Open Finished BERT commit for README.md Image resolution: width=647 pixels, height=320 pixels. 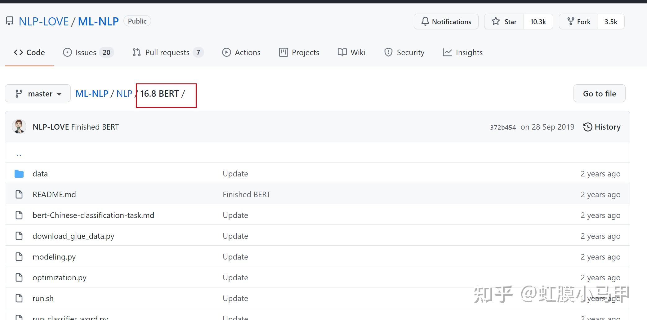[247, 194]
